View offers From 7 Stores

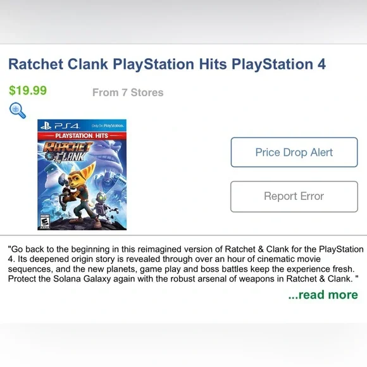coord(128,92)
